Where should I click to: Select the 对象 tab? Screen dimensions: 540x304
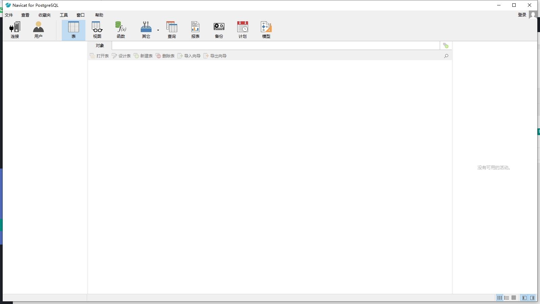pos(100,46)
